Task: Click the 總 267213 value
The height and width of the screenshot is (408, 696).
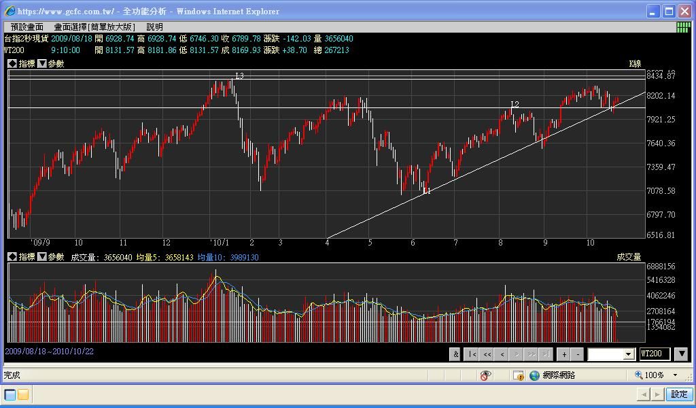Action: click(x=331, y=50)
